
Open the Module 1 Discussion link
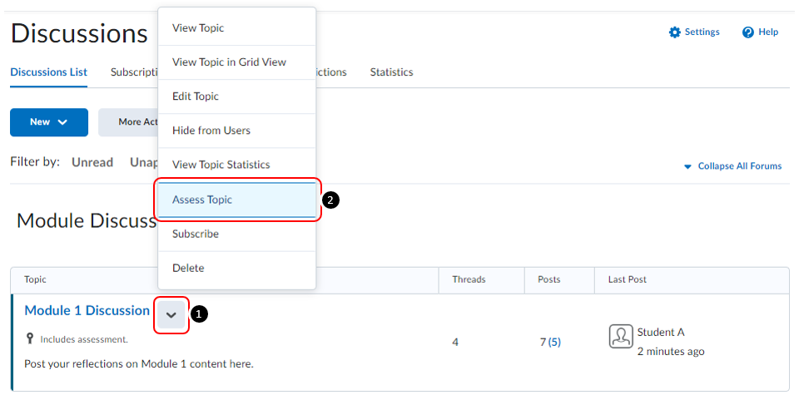(x=87, y=310)
